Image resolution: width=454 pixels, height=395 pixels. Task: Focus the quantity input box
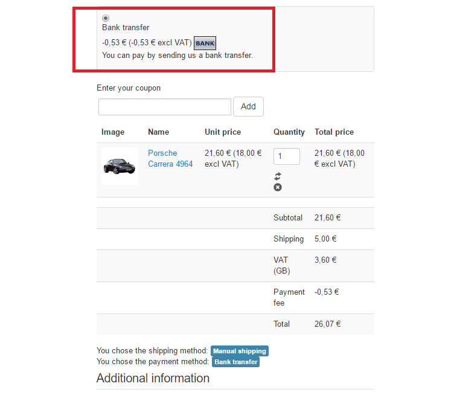tap(286, 156)
